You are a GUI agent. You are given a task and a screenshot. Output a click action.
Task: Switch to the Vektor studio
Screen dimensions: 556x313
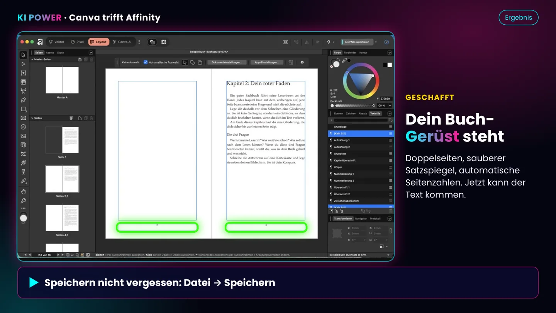56,42
